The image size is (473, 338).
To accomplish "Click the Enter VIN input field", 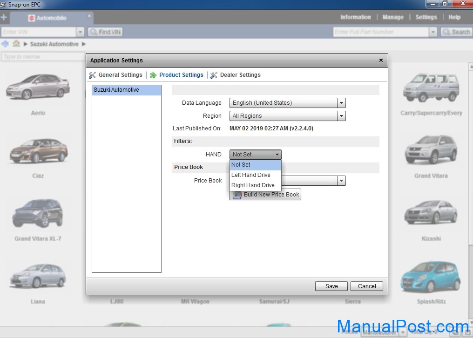I will pos(38,32).
